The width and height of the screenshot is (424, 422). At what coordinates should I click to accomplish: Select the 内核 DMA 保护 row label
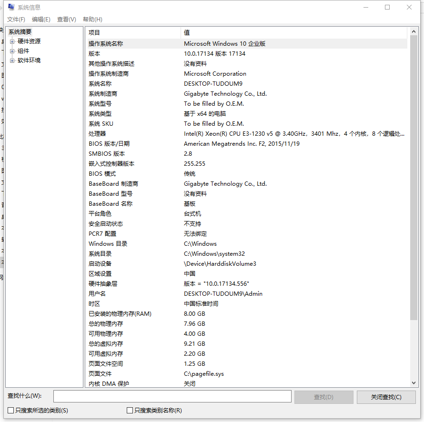tap(109, 383)
